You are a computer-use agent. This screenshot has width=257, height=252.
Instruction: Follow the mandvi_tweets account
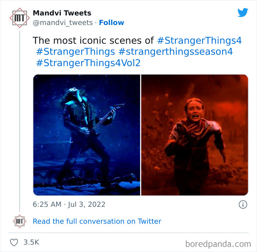111,23
